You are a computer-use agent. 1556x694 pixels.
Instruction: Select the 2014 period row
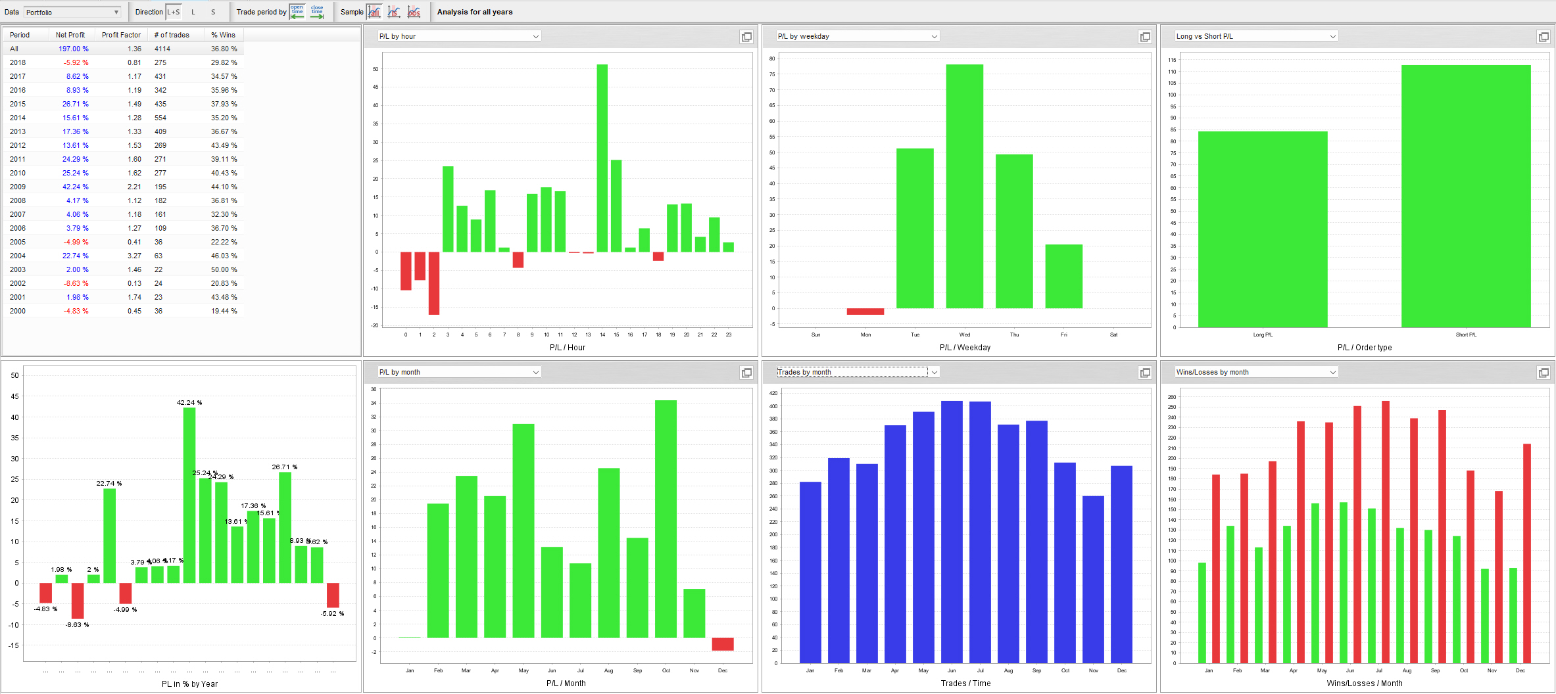coord(124,118)
